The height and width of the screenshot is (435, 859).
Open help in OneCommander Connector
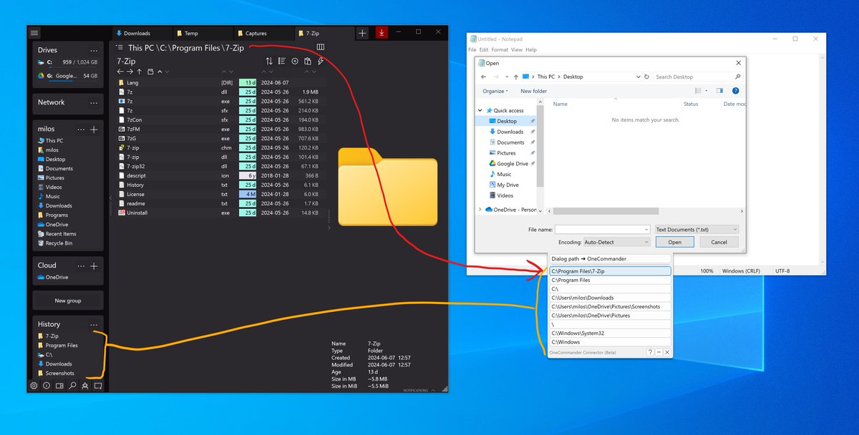pyautogui.click(x=650, y=353)
